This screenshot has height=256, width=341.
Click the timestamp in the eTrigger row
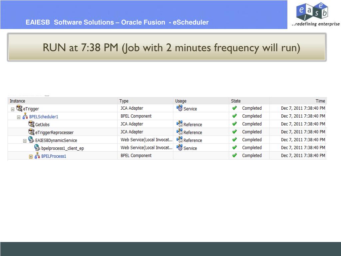303,108
